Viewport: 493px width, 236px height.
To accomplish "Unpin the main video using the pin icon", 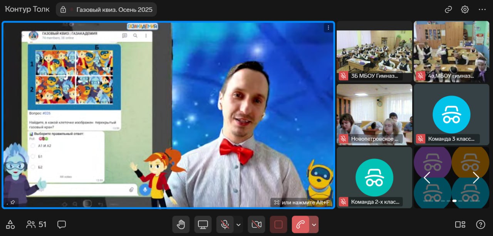I will [x=13, y=202].
